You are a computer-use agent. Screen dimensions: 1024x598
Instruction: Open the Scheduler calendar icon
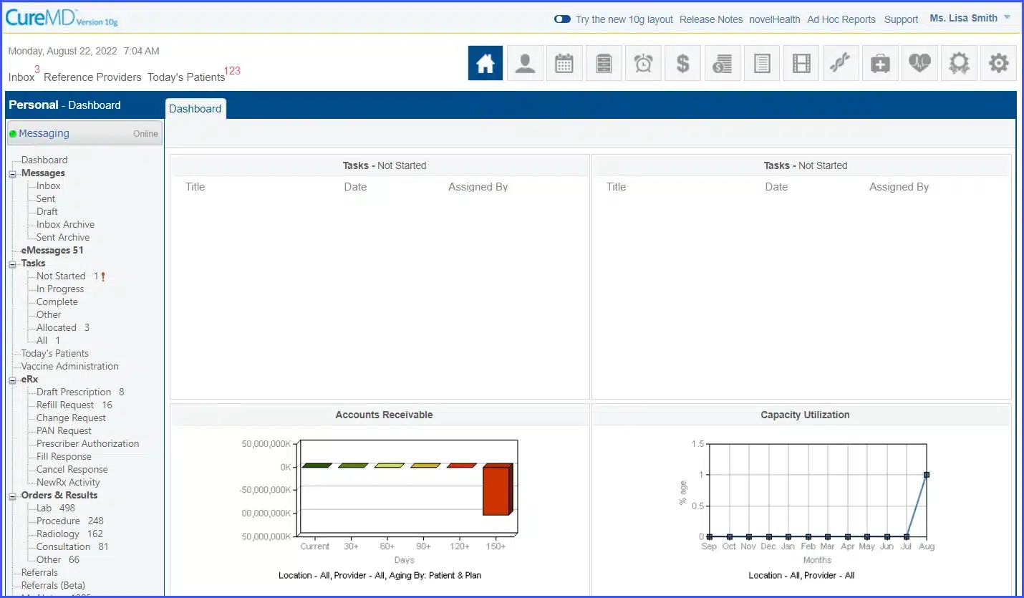pos(564,63)
